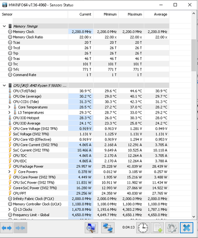Click the collapse columns arrows button
Screen dimensions: 198x238
pos(20,228)
